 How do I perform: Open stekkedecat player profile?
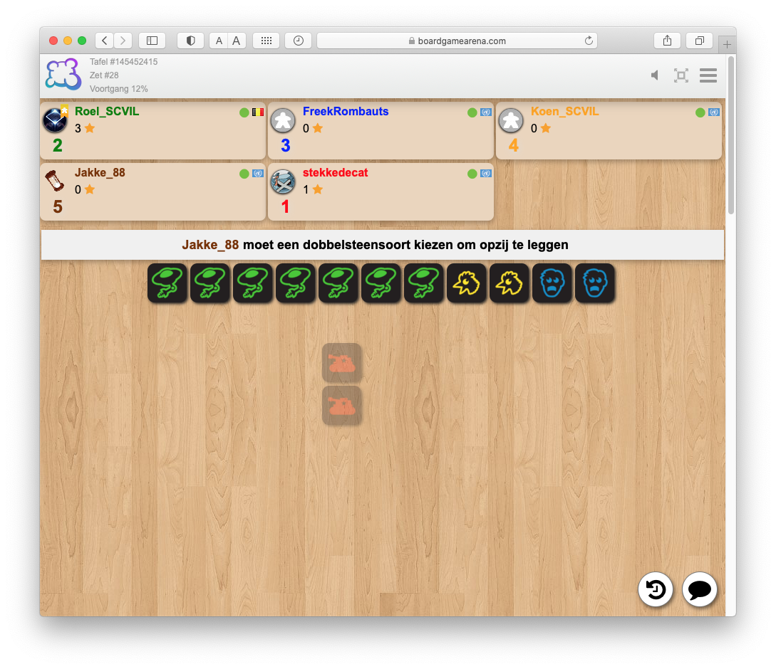tap(335, 172)
